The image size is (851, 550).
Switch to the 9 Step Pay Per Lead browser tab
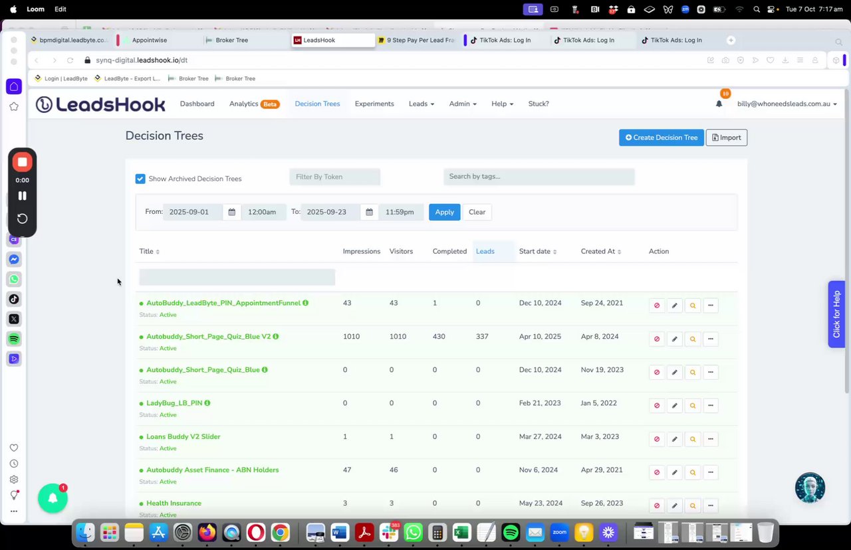pos(418,40)
